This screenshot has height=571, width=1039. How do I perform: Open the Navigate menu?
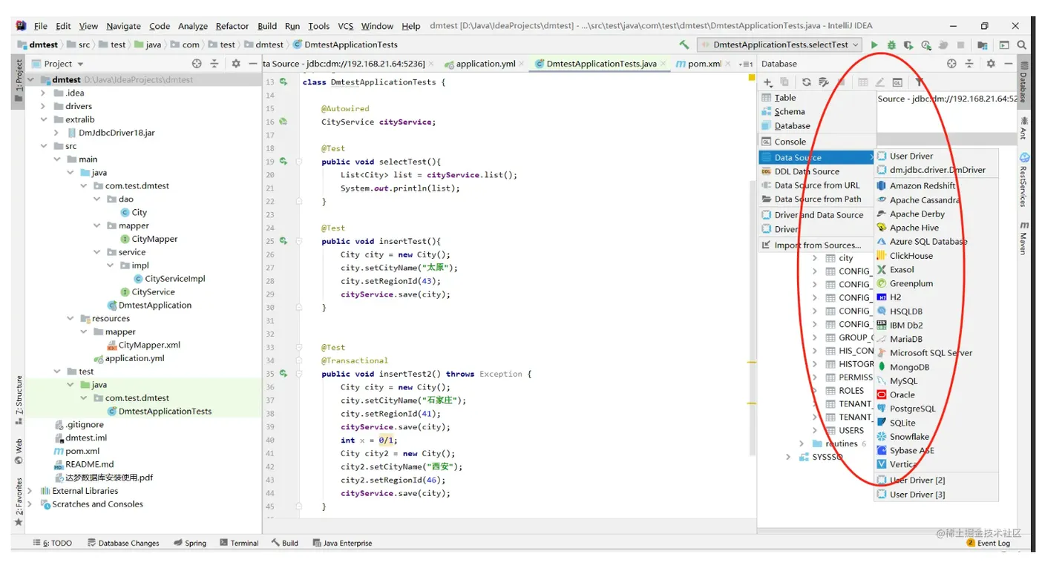click(x=123, y=26)
